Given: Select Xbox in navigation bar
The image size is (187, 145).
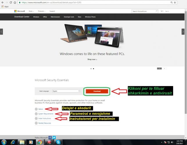Looking at the screenshot, I should [80, 17].
